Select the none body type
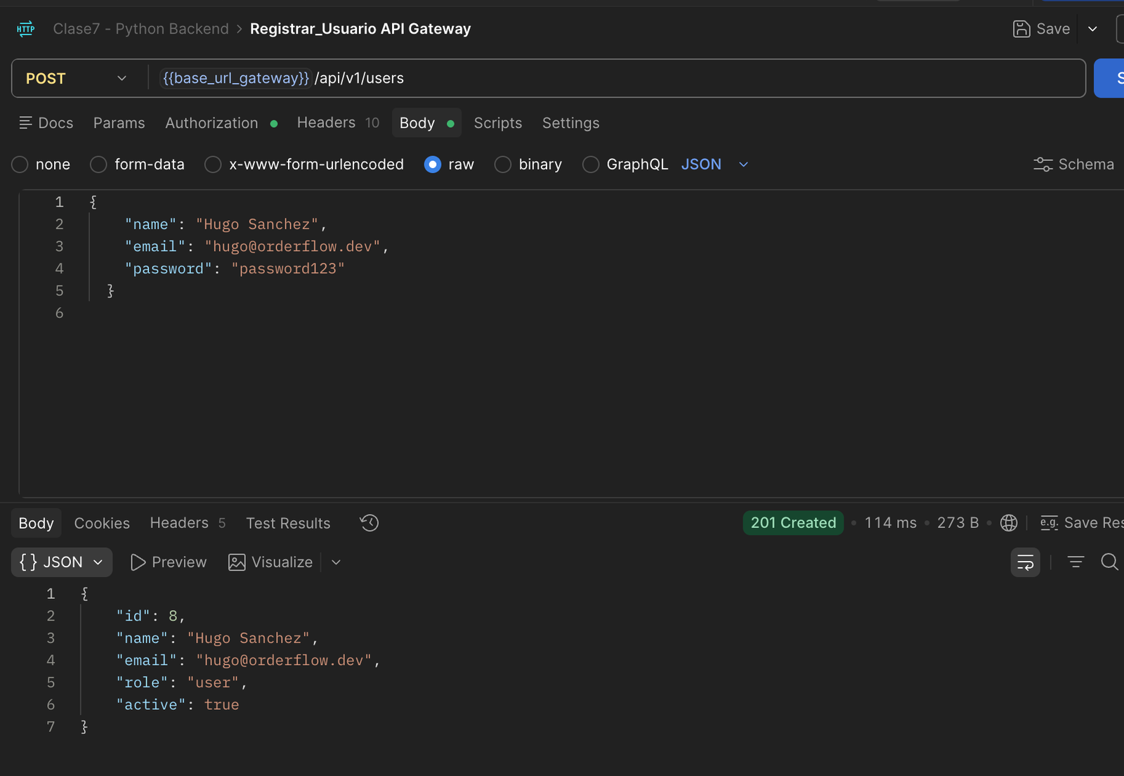 pos(41,164)
